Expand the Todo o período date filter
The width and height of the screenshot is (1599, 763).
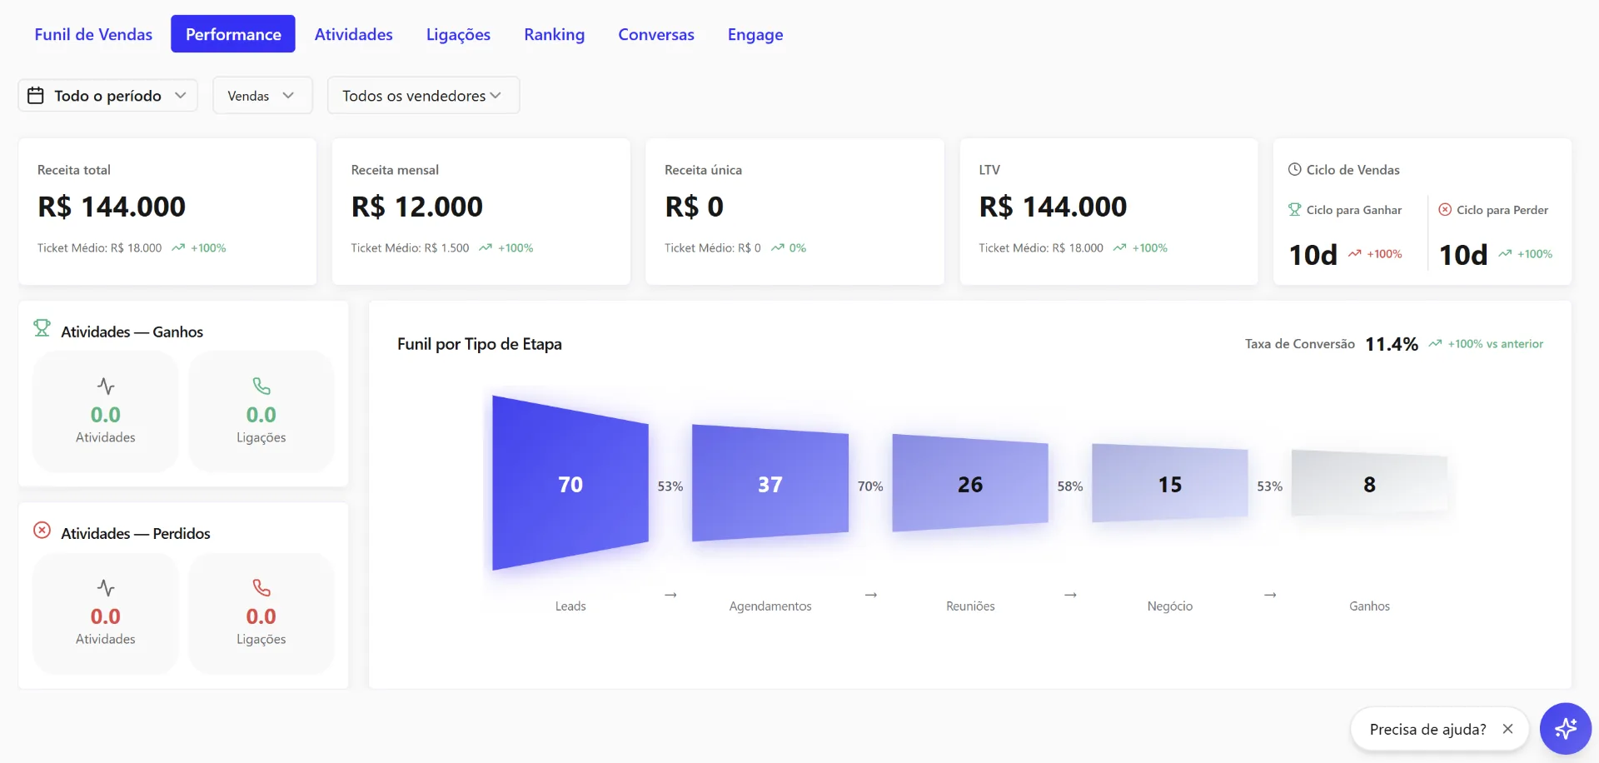click(x=107, y=96)
